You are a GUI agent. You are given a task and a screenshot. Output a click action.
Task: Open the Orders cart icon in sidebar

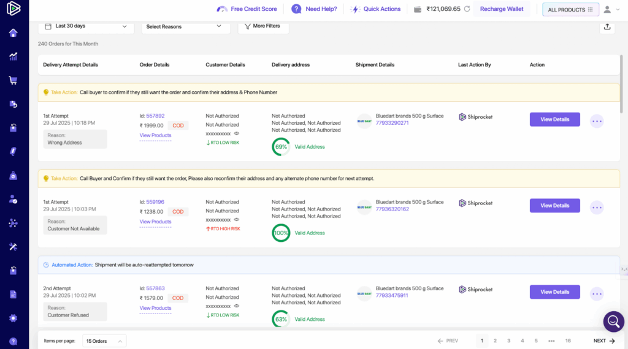click(x=13, y=80)
